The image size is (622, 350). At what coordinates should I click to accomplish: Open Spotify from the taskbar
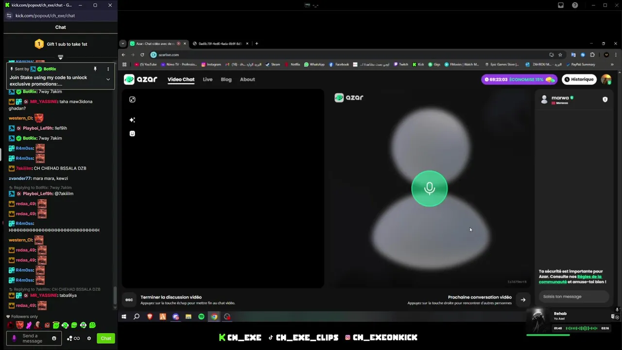coord(201,316)
